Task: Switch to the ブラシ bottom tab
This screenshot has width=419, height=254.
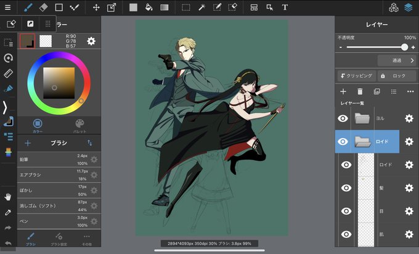Action: point(31,239)
